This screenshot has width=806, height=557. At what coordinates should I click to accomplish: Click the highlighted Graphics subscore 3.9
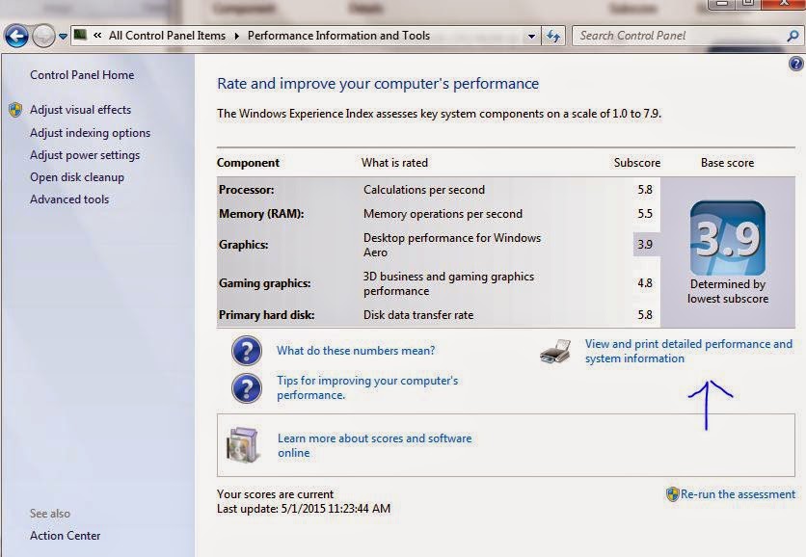[x=645, y=245]
